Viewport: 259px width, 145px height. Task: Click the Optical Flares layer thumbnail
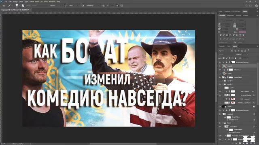224,77
